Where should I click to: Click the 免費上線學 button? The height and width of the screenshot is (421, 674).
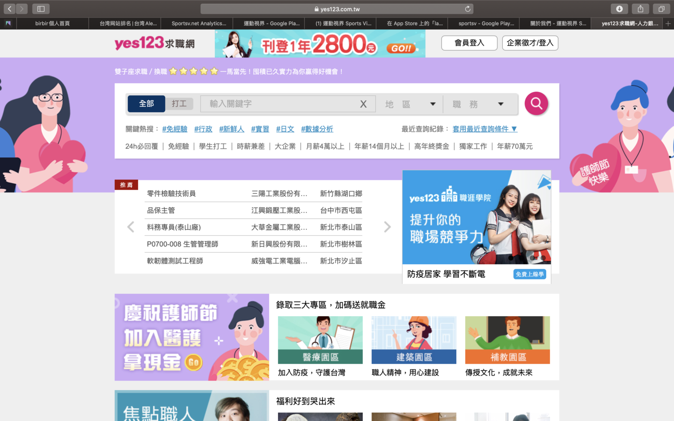point(530,274)
